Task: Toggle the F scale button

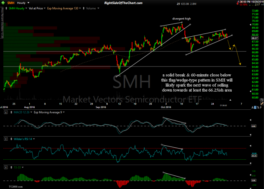Action: click(261, 107)
